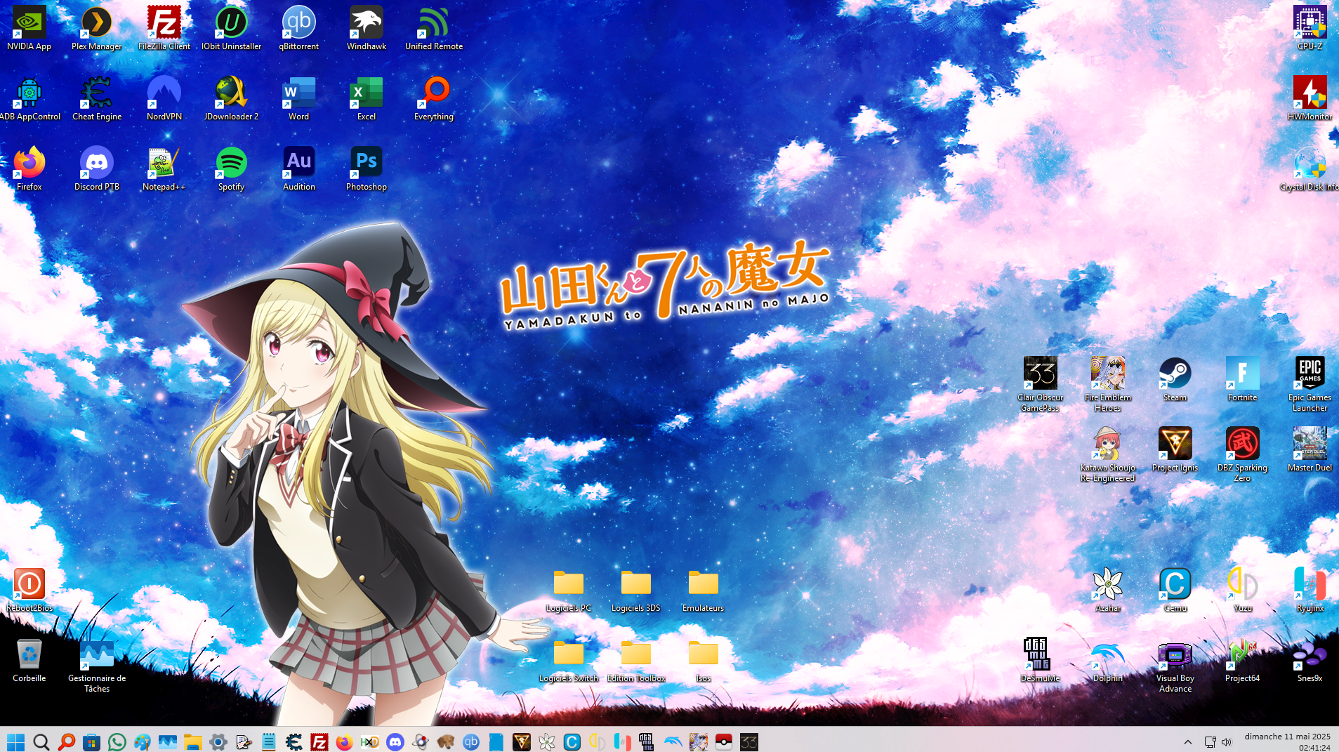Select the Adobe Audition shortcut
1339x752 pixels.
click(299, 169)
